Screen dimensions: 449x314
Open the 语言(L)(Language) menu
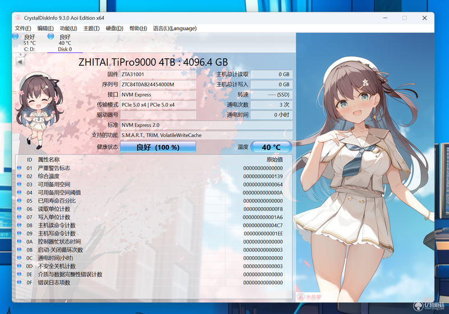click(175, 28)
